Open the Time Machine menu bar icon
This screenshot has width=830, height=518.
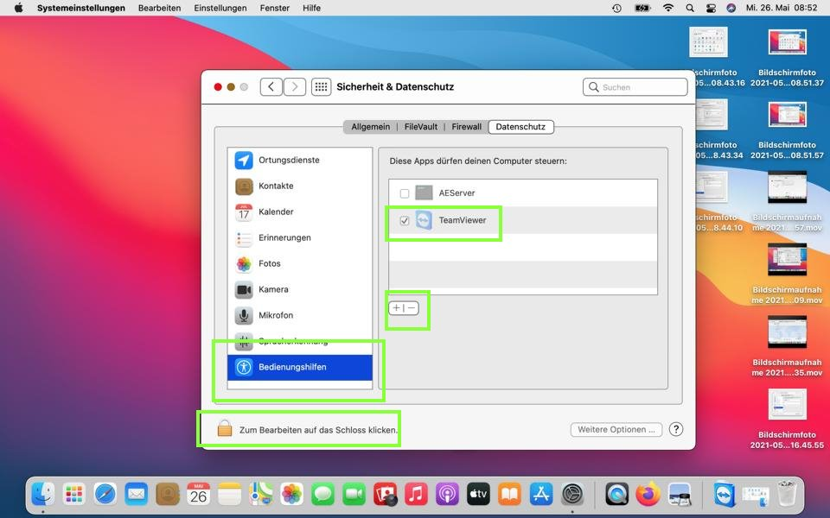[x=616, y=8]
